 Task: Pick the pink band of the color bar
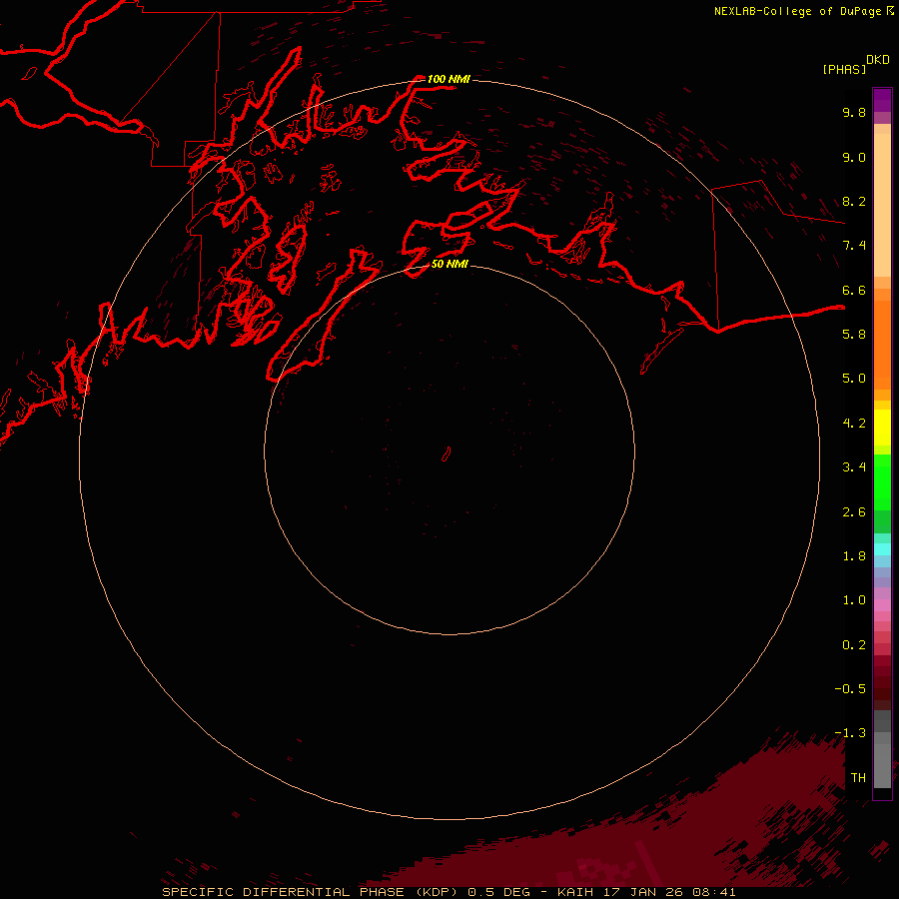[882, 605]
